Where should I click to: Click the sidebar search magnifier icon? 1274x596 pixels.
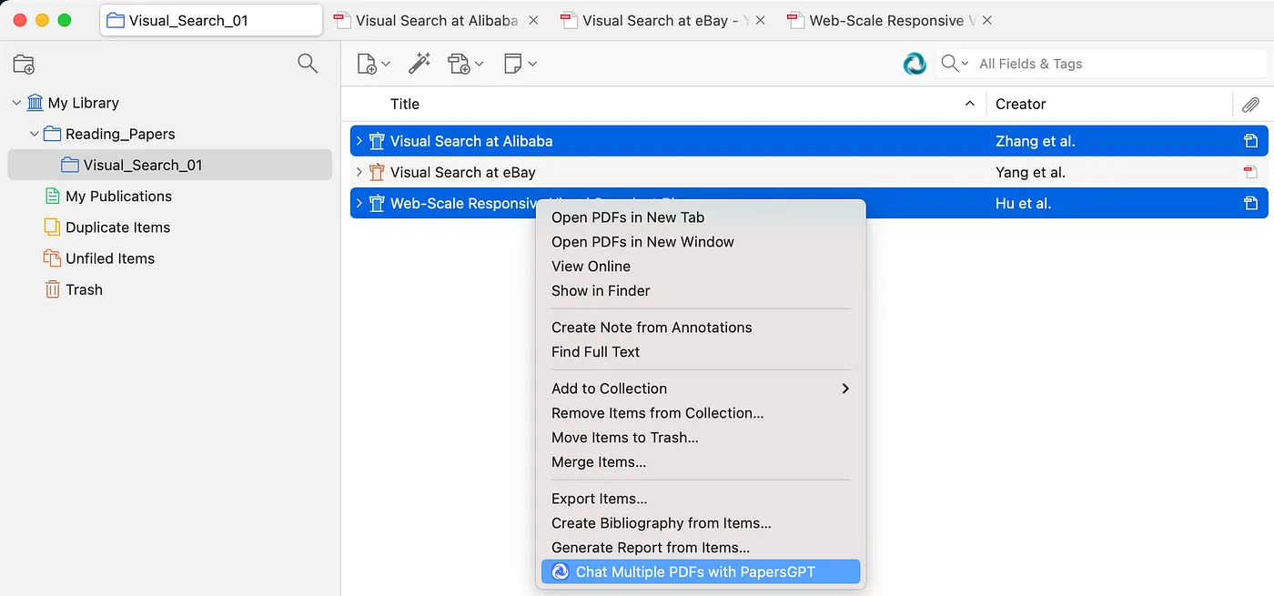(x=308, y=64)
